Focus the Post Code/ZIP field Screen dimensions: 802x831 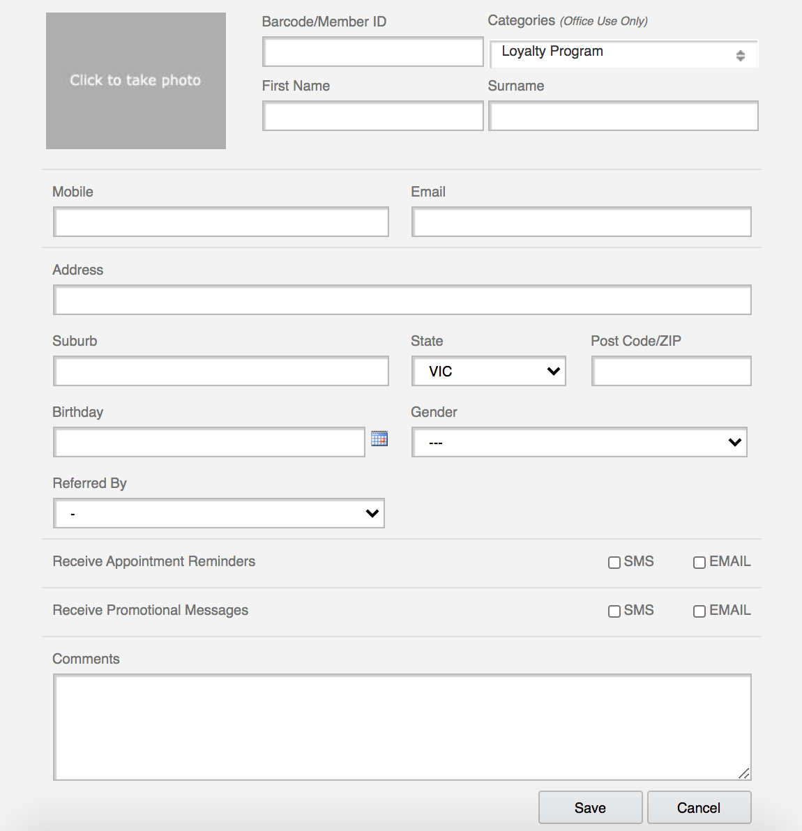tap(672, 371)
